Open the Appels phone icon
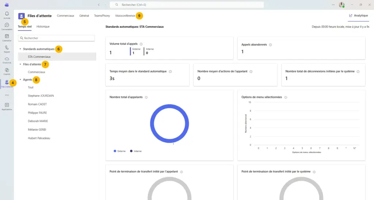The image size is (374, 200). 7,48
